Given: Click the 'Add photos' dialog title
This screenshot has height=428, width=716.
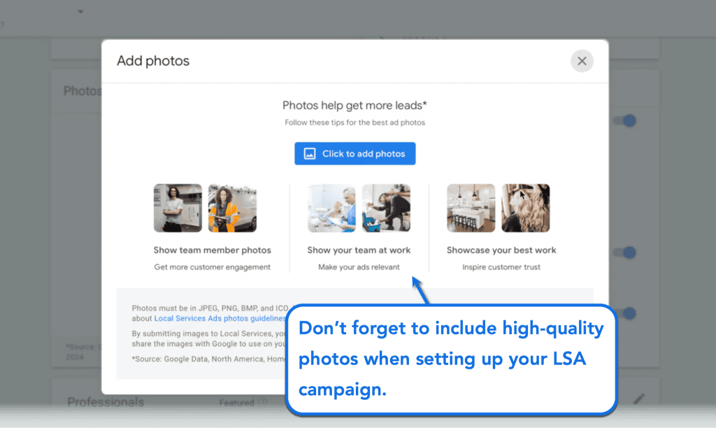Looking at the screenshot, I should click(x=153, y=61).
